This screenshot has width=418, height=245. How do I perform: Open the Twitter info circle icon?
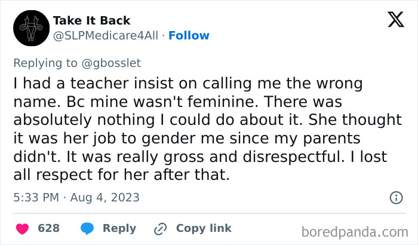point(395,197)
